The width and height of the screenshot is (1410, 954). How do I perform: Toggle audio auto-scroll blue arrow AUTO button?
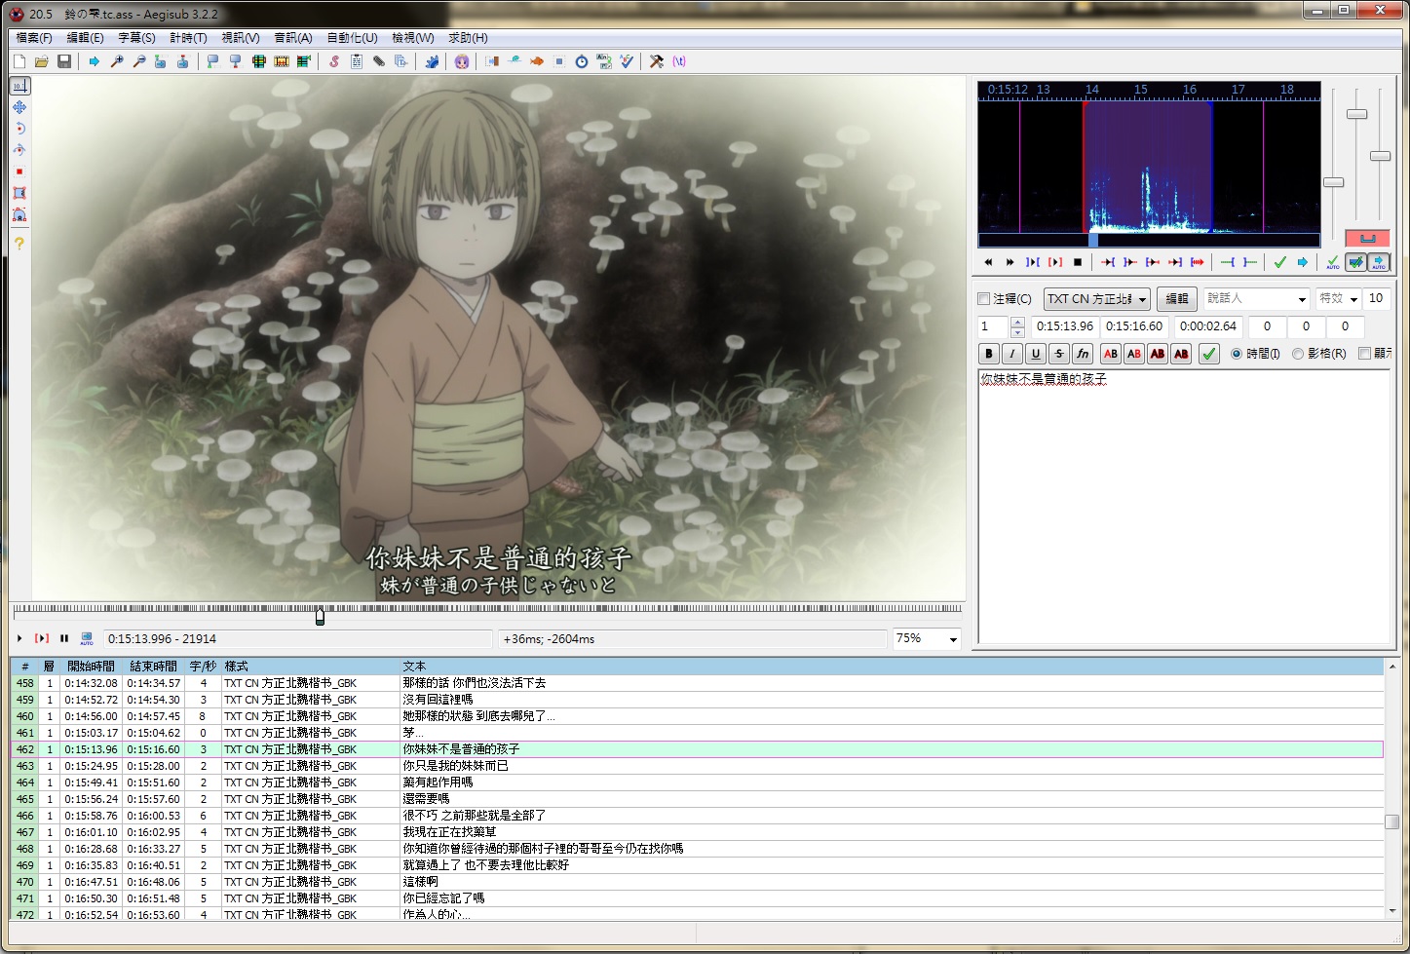point(1379,262)
